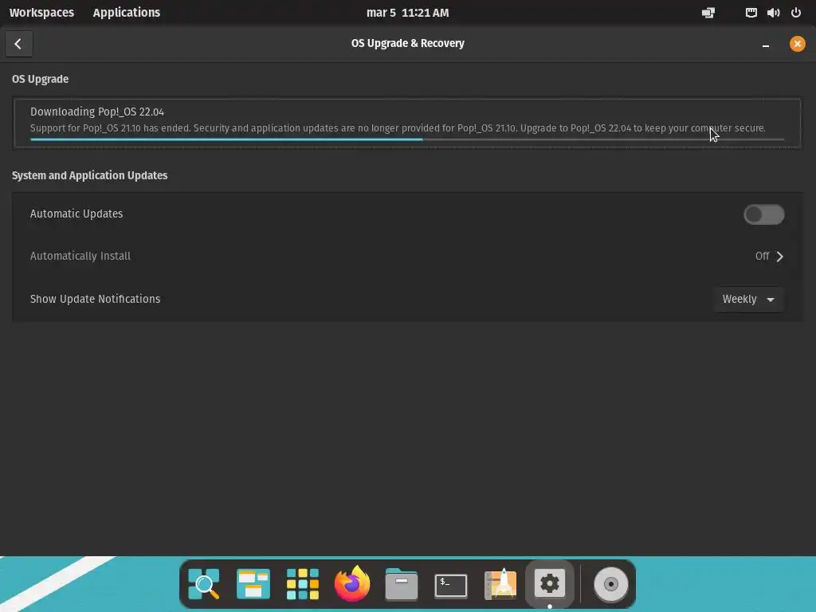The image size is (816, 612).
Task: Open the power menu icon in top bar
Action: click(x=796, y=13)
